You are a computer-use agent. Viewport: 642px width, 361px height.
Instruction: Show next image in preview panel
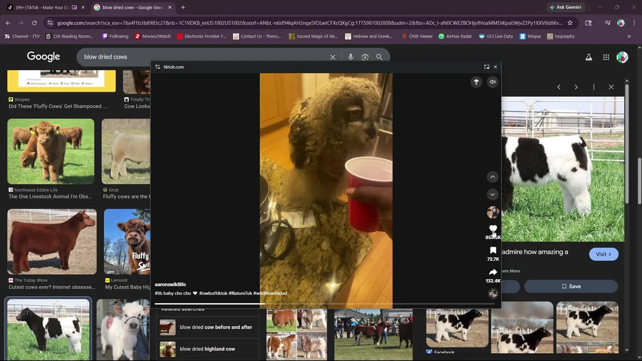click(576, 87)
